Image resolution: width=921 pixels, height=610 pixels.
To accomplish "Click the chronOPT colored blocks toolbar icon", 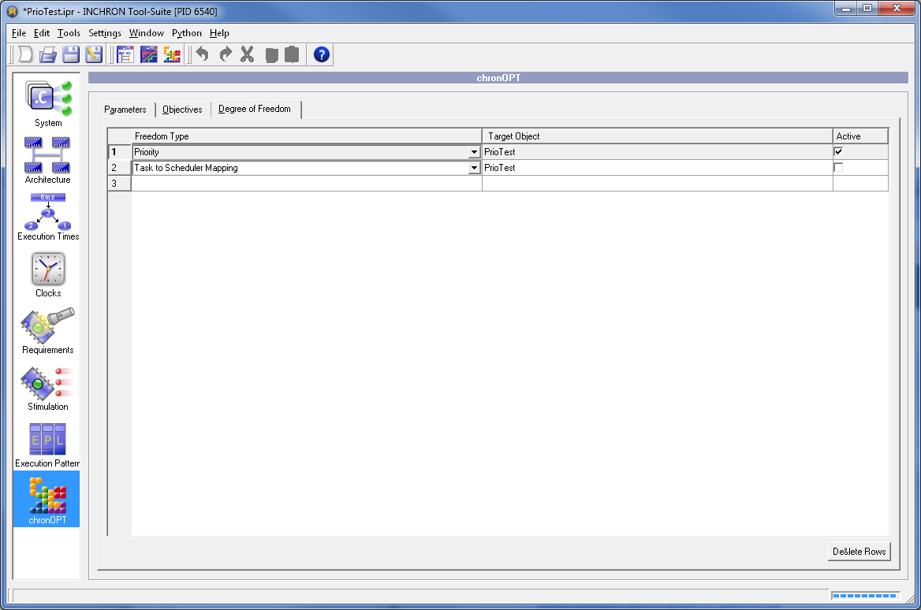I will pos(172,54).
